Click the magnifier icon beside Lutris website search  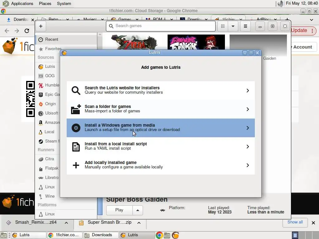[76, 91]
